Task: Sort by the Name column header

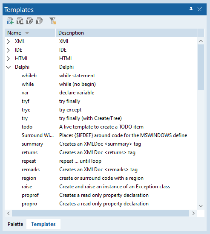Action: [30, 33]
